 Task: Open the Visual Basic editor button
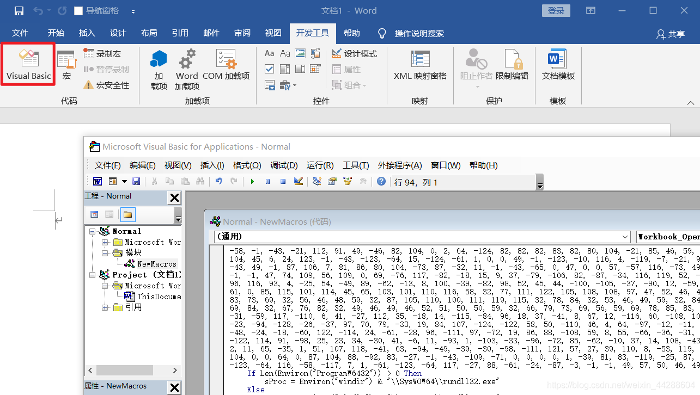(x=28, y=64)
